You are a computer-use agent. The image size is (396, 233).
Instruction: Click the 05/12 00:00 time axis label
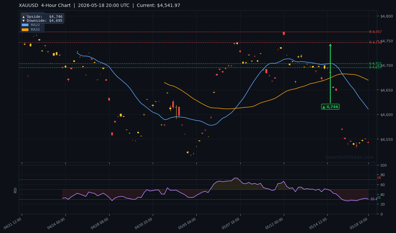pyautogui.click(x=275, y=224)
